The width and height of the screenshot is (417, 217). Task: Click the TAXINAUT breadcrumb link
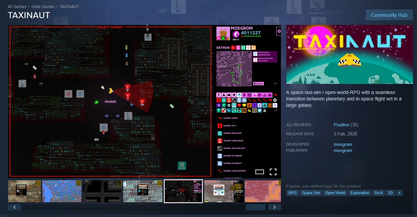point(69,6)
